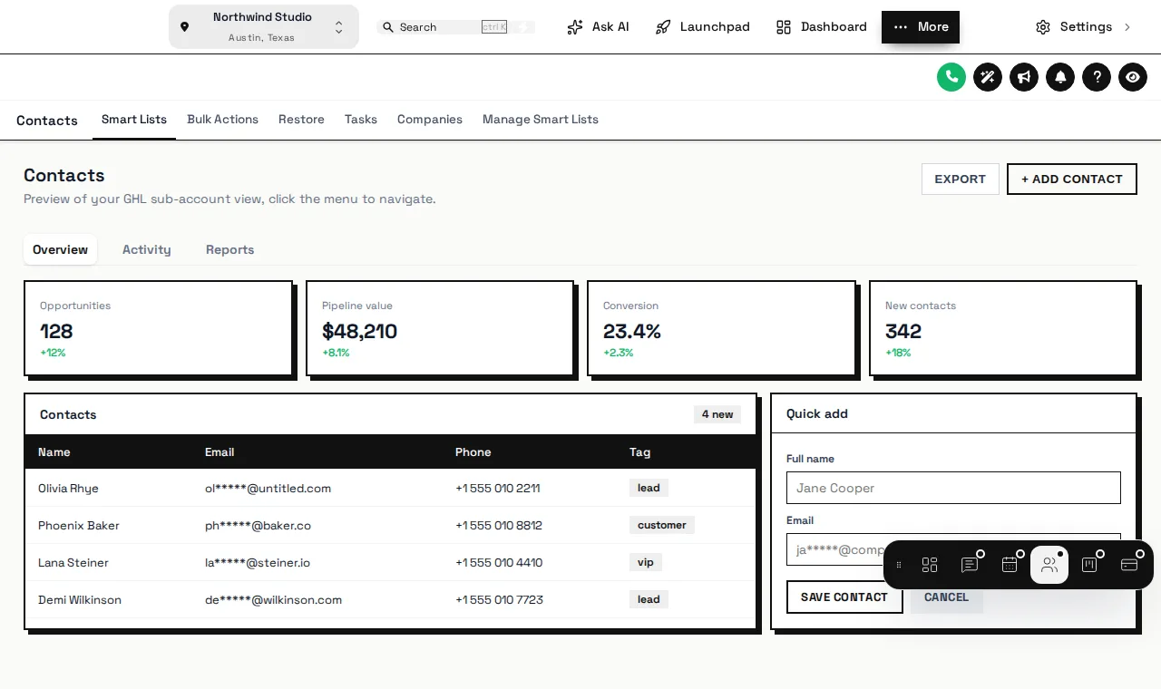The height and width of the screenshot is (689, 1161).
Task: Open notifications bell icon
Action: pyautogui.click(x=1060, y=77)
